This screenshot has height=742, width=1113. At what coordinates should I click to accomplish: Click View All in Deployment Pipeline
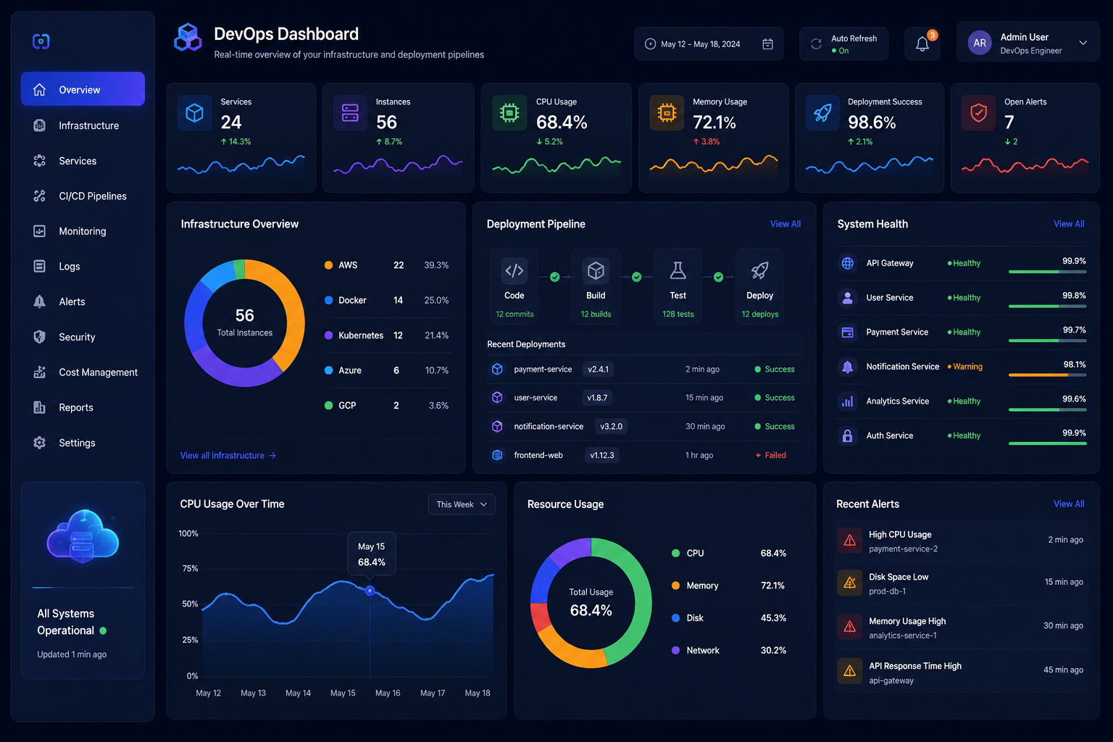coord(785,224)
